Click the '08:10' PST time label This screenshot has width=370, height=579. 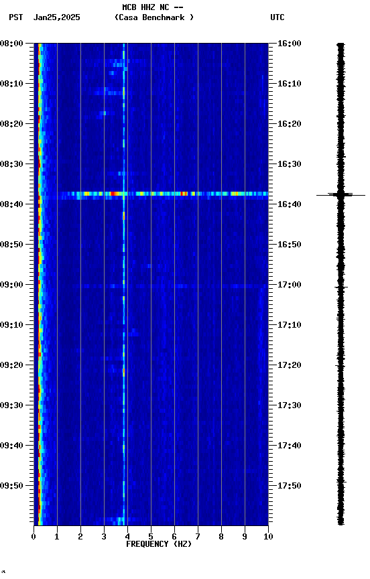click(11, 84)
